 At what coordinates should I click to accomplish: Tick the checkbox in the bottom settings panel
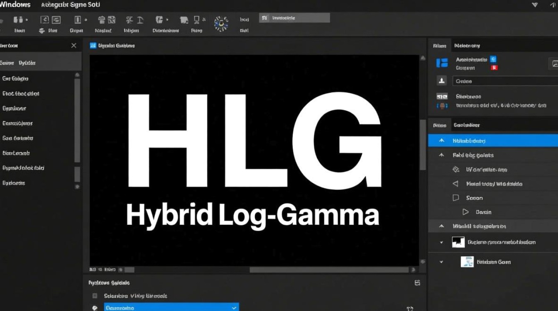point(95,296)
